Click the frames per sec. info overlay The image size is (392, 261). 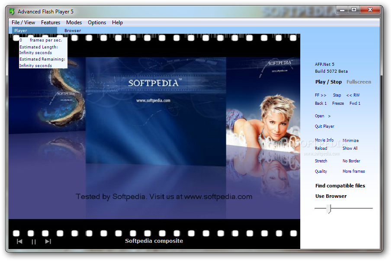pos(43,53)
